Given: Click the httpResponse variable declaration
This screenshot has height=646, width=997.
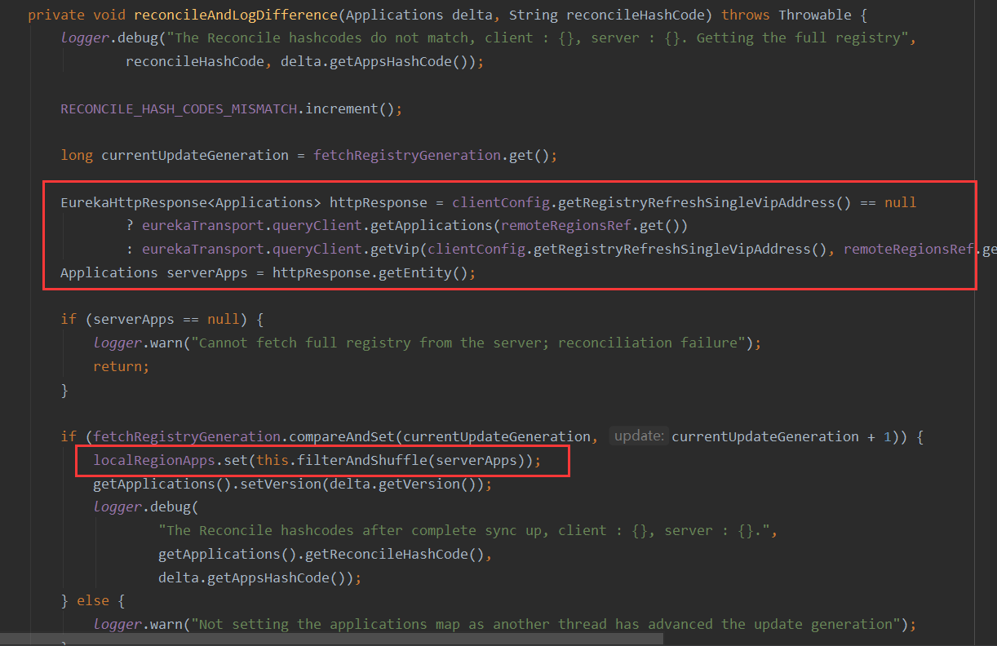Looking at the screenshot, I should [379, 202].
